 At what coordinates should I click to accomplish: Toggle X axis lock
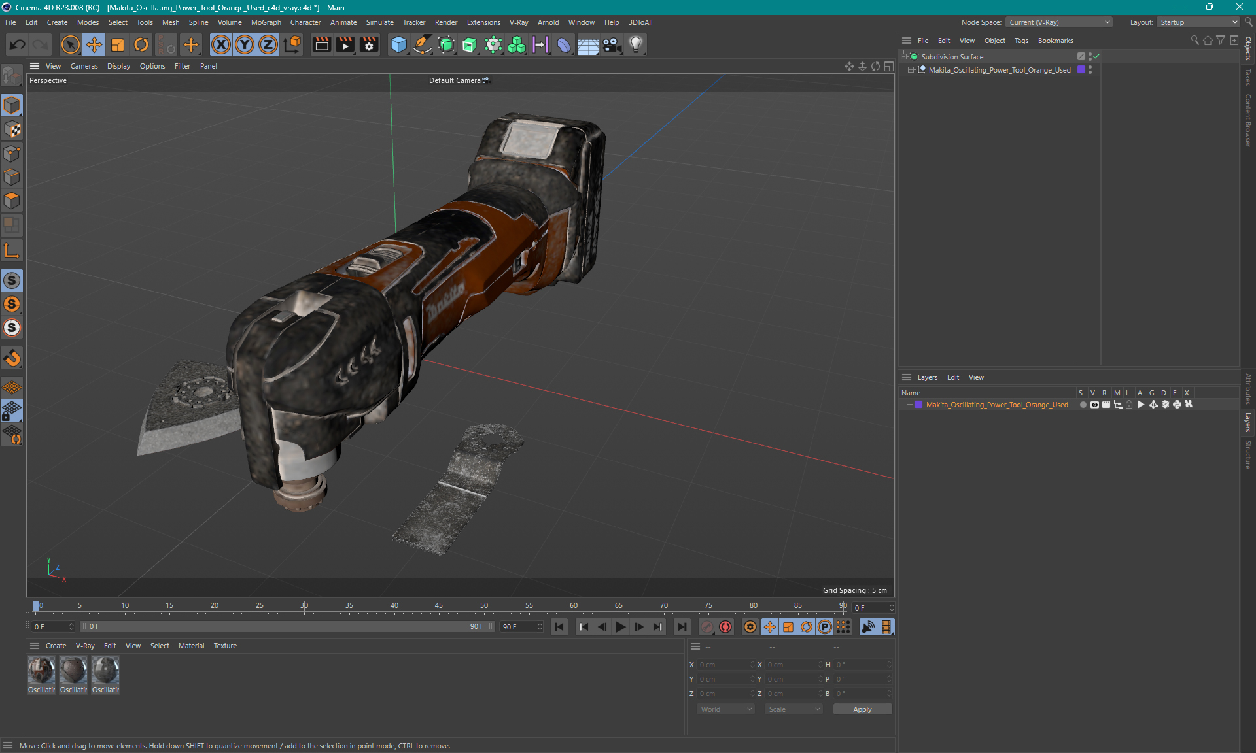click(x=221, y=44)
